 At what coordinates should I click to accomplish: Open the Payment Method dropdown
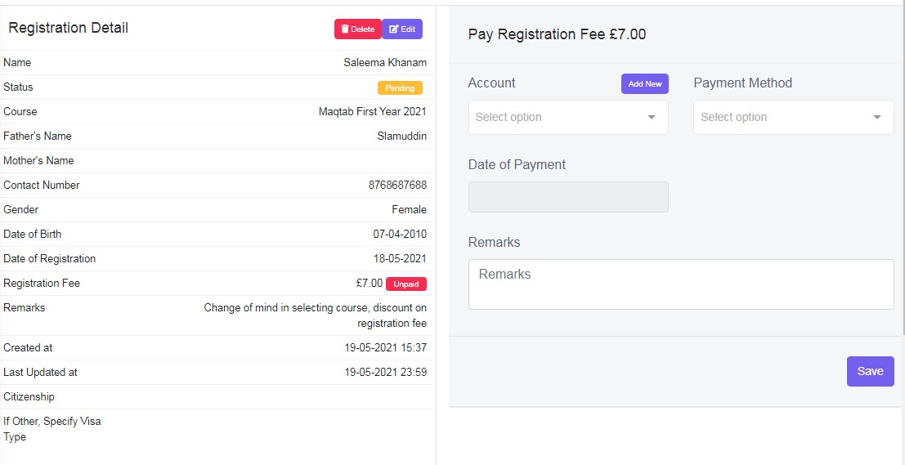pos(794,117)
